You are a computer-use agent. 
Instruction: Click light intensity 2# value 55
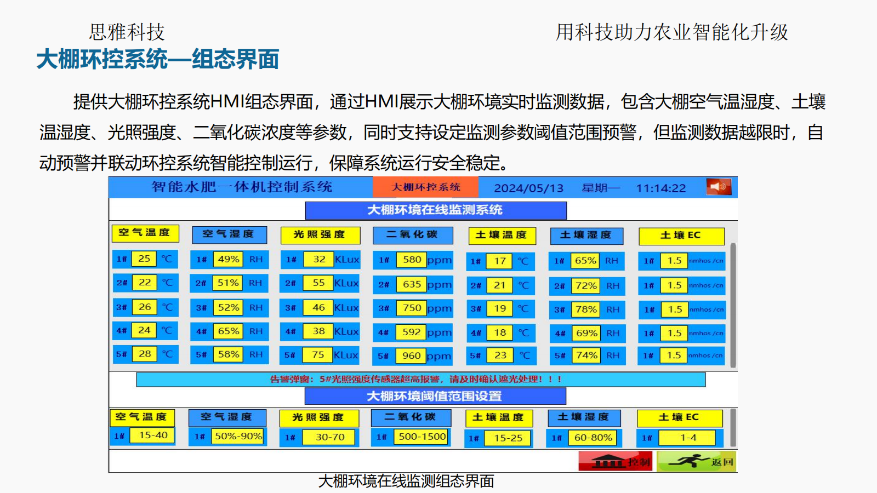coord(319,283)
